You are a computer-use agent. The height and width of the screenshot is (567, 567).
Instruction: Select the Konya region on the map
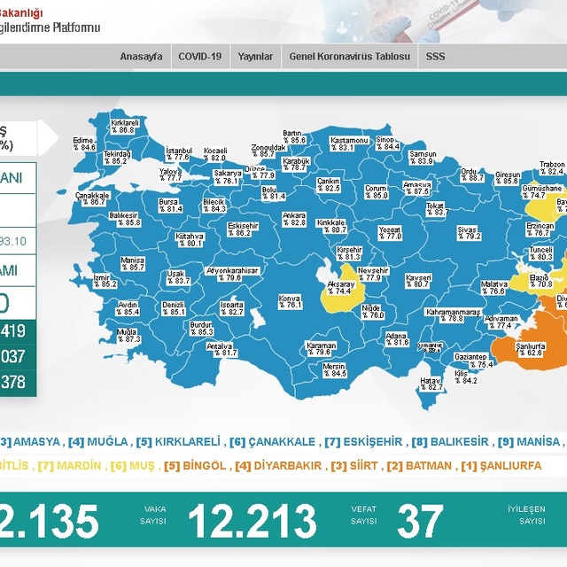pos(290,302)
